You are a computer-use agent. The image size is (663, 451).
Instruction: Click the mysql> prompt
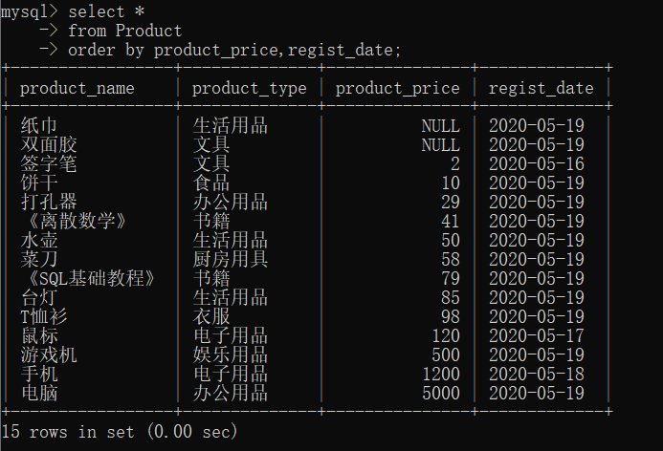[x=29, y=11]
